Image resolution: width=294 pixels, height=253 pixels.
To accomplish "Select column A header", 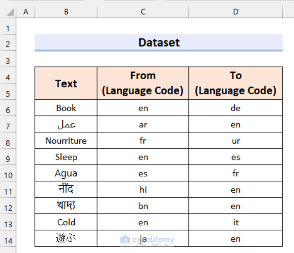I will click(x=26, y=12).
